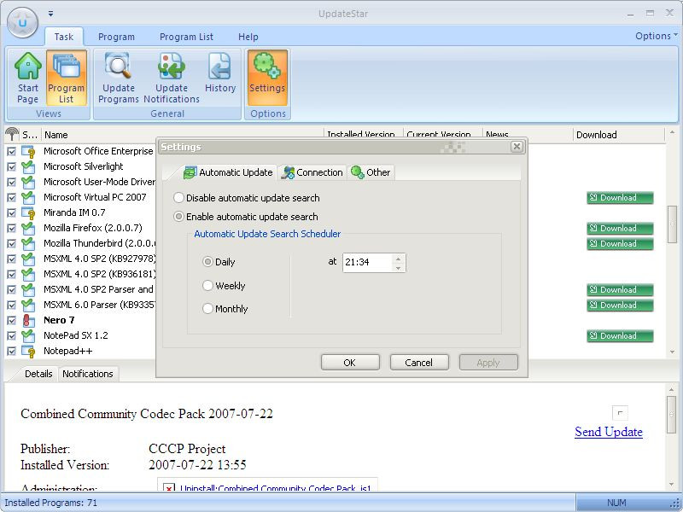The height and width of the screenshot is (512, 683).
Task: Switch to the Automatic Update settings tab
Action: [228, 172]
